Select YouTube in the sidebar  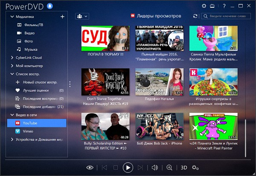point(37,123)
